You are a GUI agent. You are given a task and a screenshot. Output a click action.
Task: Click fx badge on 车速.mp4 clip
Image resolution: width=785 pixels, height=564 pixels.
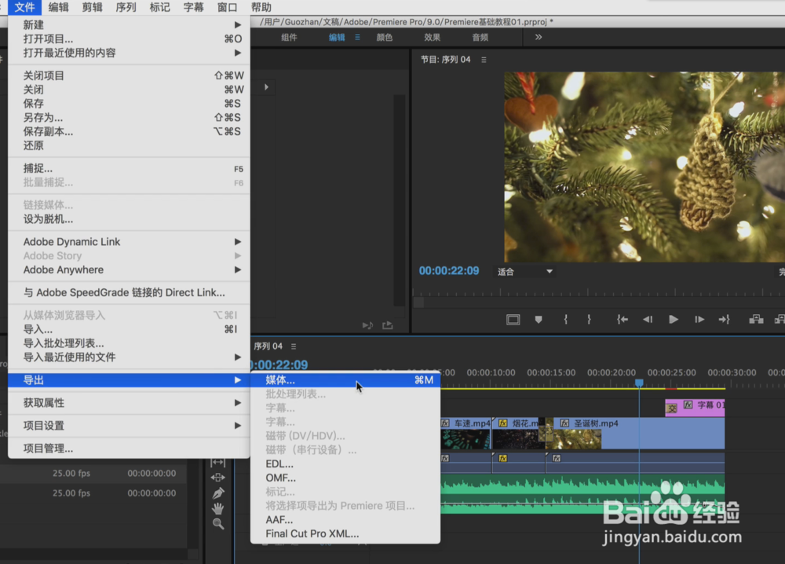click(445, 423)
